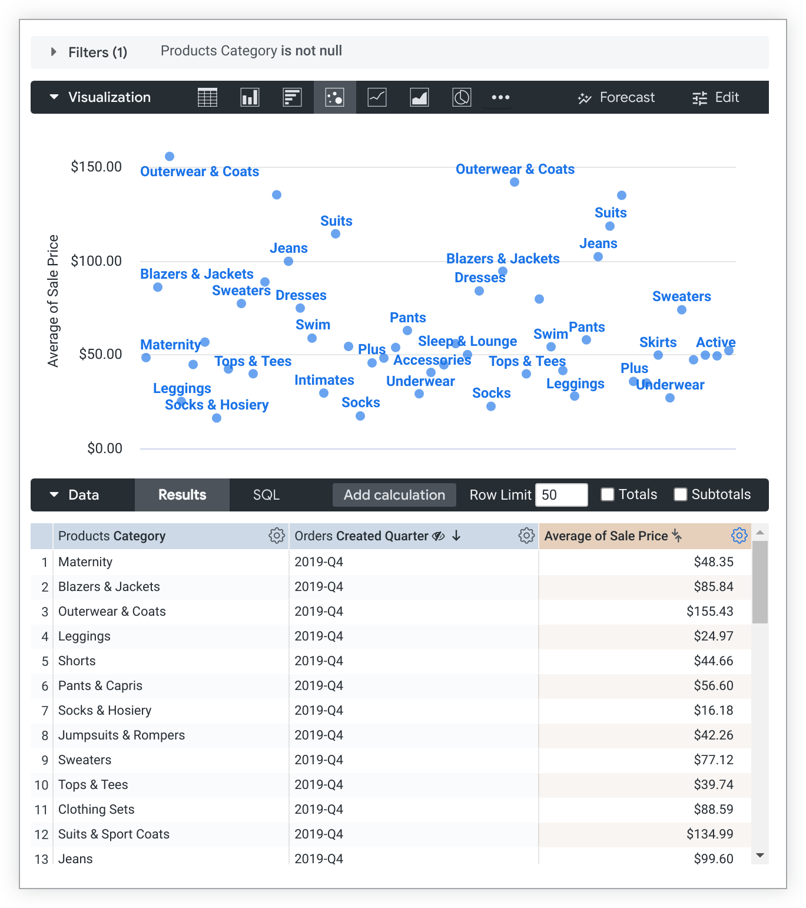Select the scatter plot visualization
Image resolution: width=806 pixels, height=908 pixels.
(334, 97)
